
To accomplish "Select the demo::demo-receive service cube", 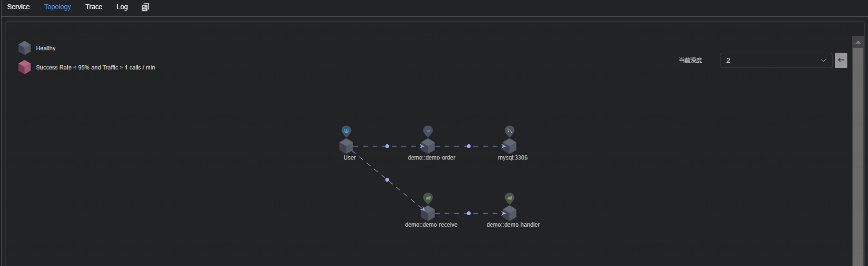I will coord(428,213).
